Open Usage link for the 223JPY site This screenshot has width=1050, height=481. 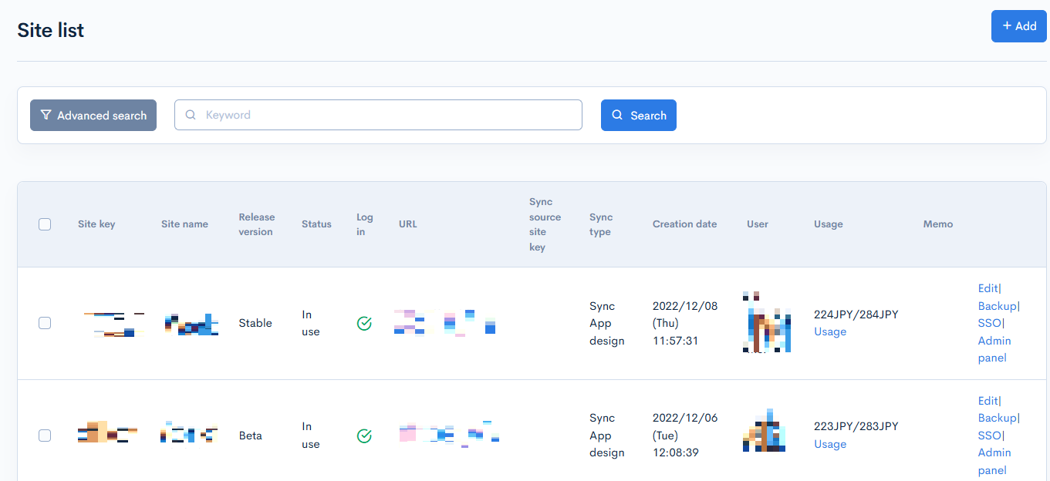[x=830, y=444]
